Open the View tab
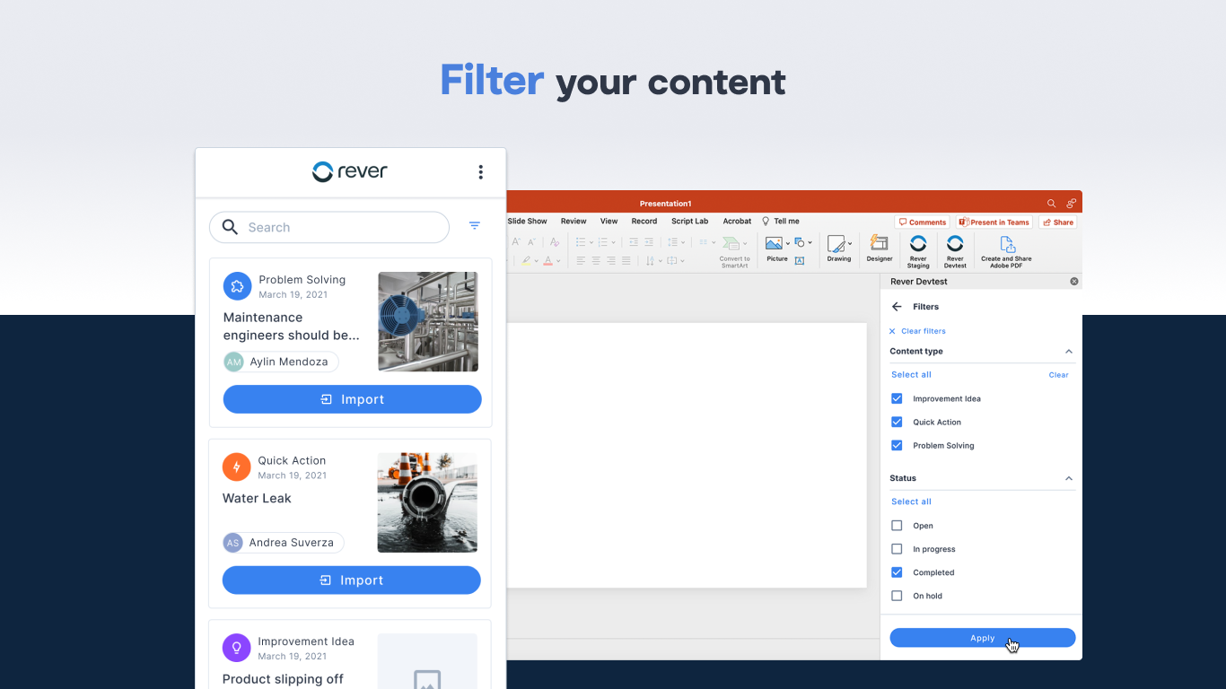This screenshot has width=1226, height=689. click(609, 221)
